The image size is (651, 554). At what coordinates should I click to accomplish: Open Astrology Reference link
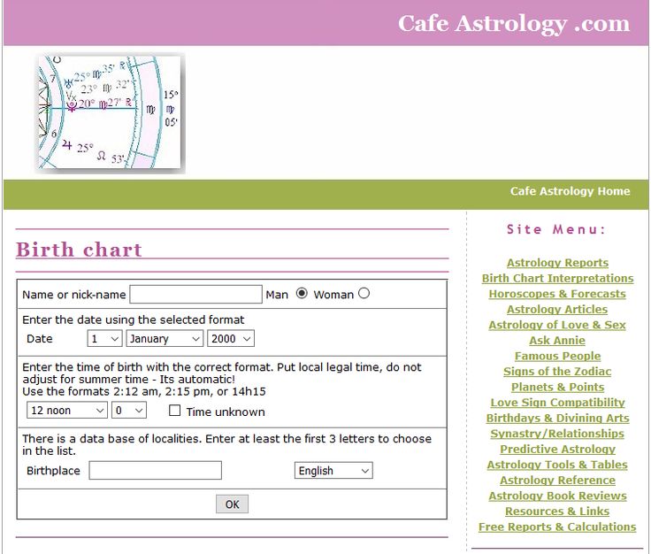[x=557, y=480]
